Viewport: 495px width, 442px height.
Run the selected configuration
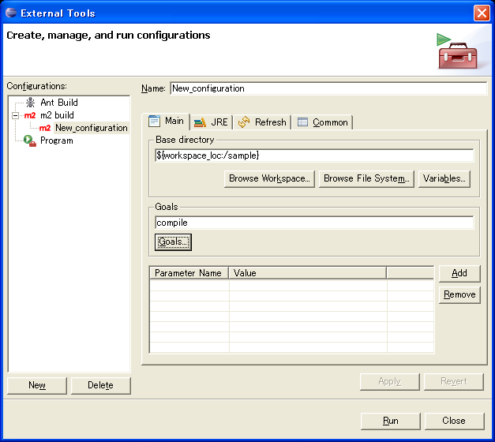[390, 421]
